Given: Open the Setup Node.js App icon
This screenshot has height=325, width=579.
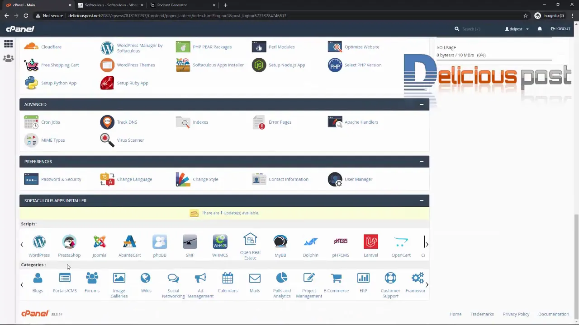Looking at the screenshot, I should (x=259, y=65).
